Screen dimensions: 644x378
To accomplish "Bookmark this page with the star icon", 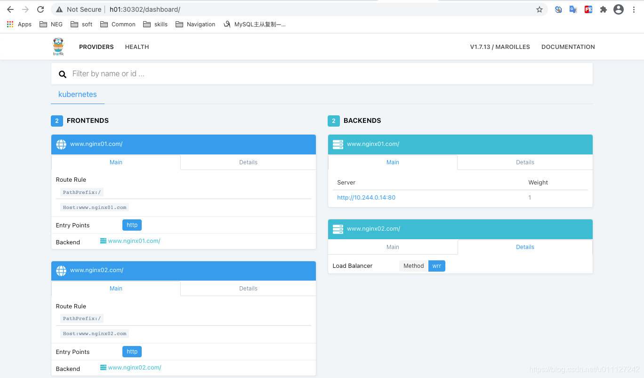I will [x=539, y=9].
